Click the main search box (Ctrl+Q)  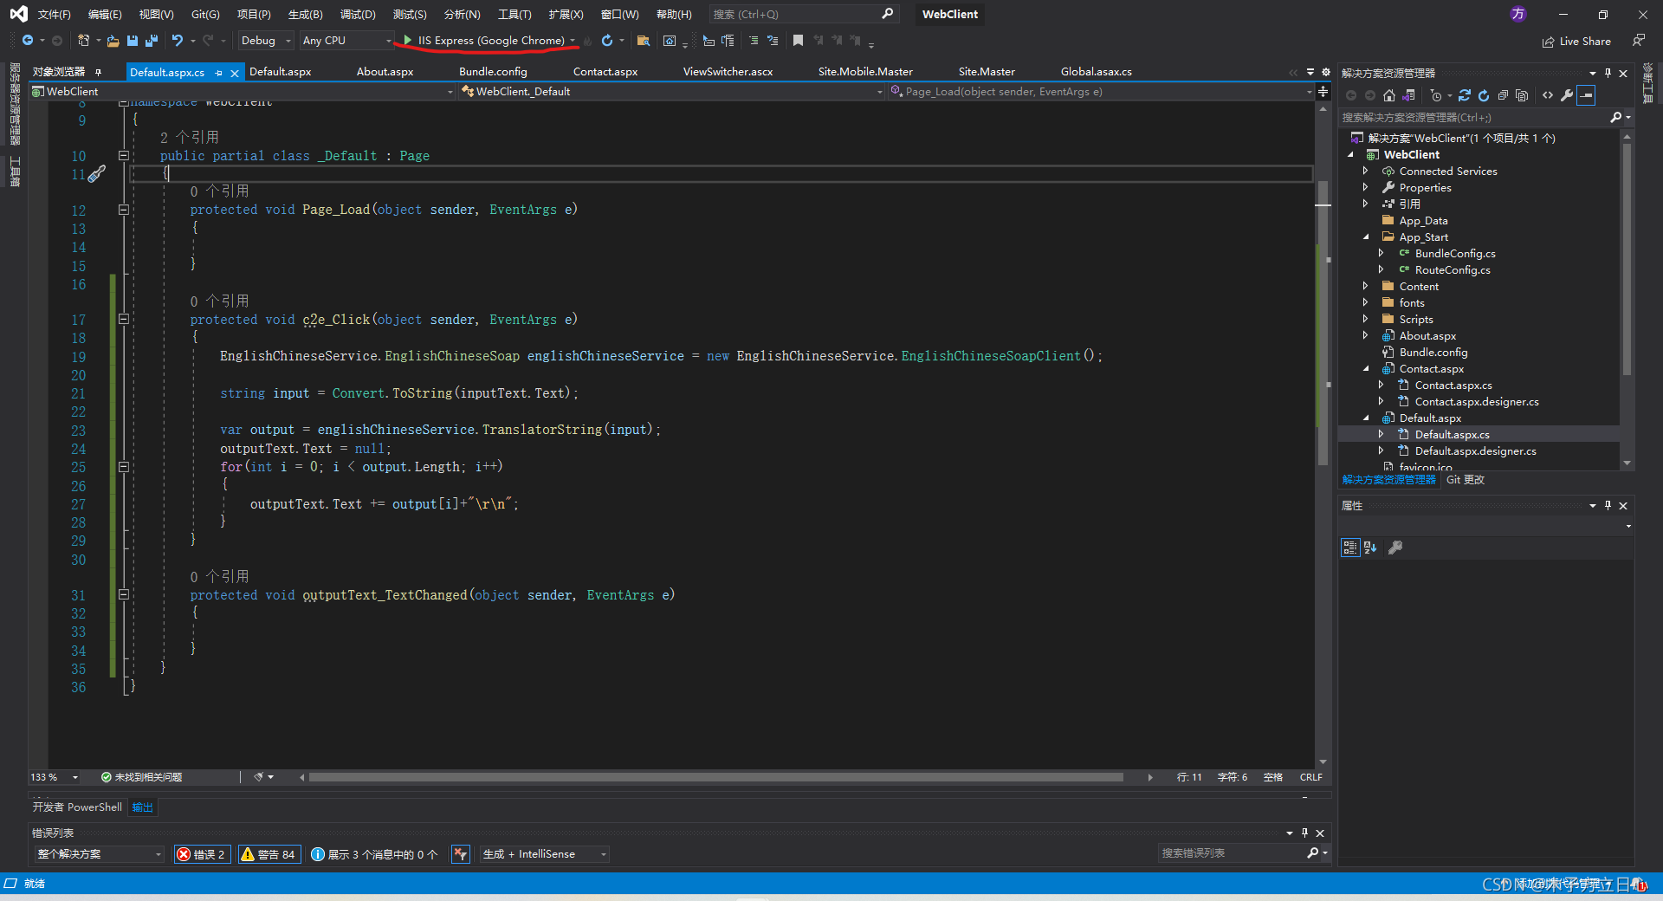click(803, 15)
